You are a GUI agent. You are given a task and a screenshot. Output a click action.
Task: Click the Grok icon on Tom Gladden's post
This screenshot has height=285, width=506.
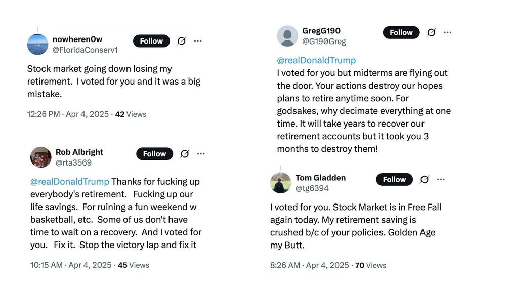click(x=424, y=179)
